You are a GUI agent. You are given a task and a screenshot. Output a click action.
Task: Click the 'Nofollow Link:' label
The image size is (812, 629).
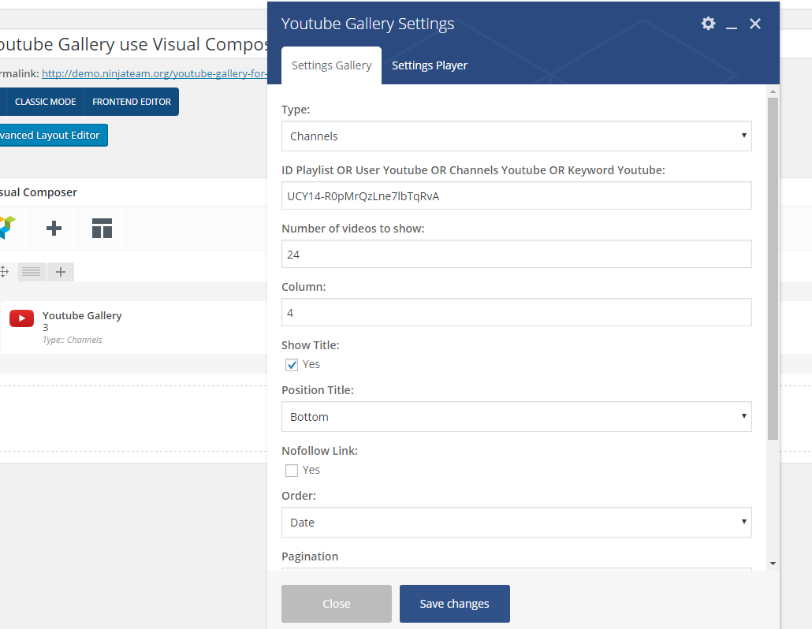(319, 451)
